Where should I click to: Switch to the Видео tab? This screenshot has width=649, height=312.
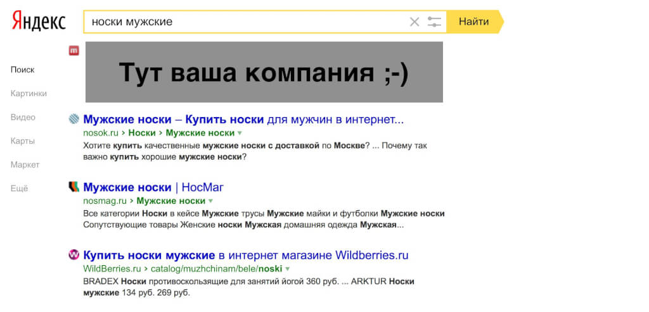coord(23,117)
